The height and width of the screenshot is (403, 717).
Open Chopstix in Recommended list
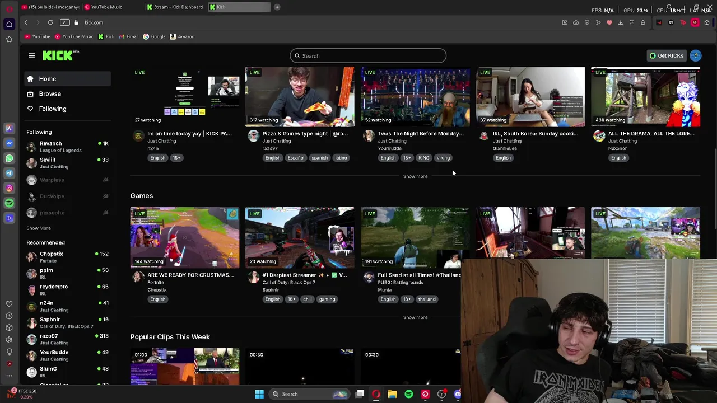pos(67,257)
